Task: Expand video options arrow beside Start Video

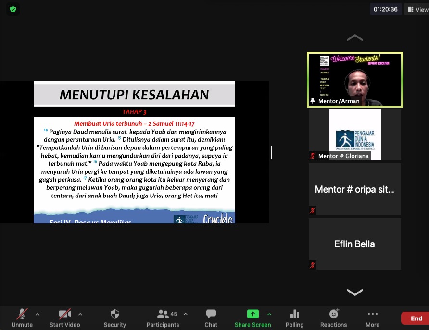Action: 80,314
